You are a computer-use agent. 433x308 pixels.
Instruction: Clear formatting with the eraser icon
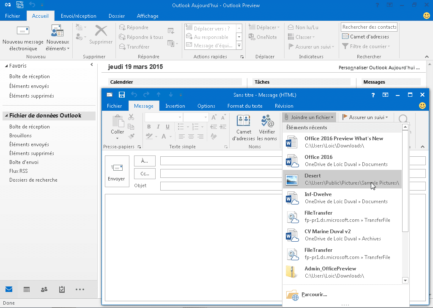[x=214, y=136]
